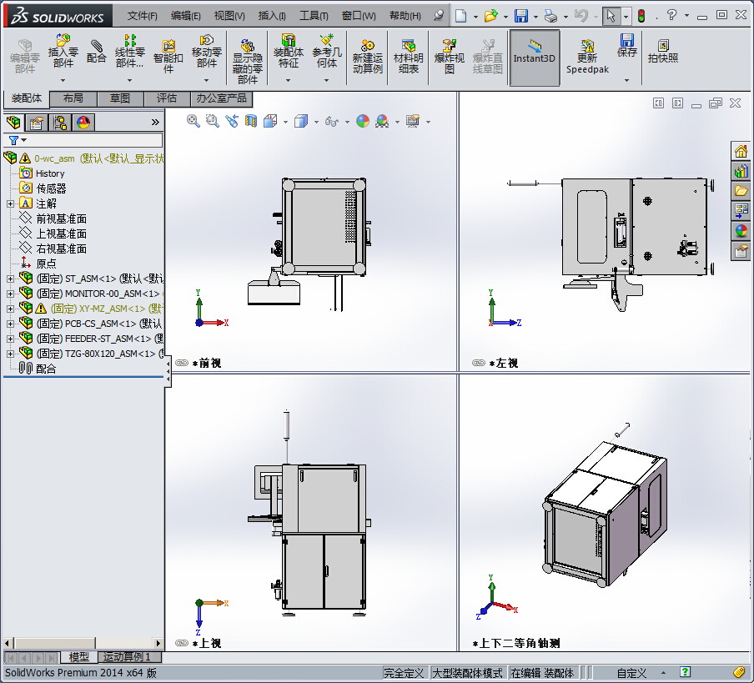This screenshot has height=683, width=754.
Task: Switch to the 评估 tab
Action: tap(166, 98)
